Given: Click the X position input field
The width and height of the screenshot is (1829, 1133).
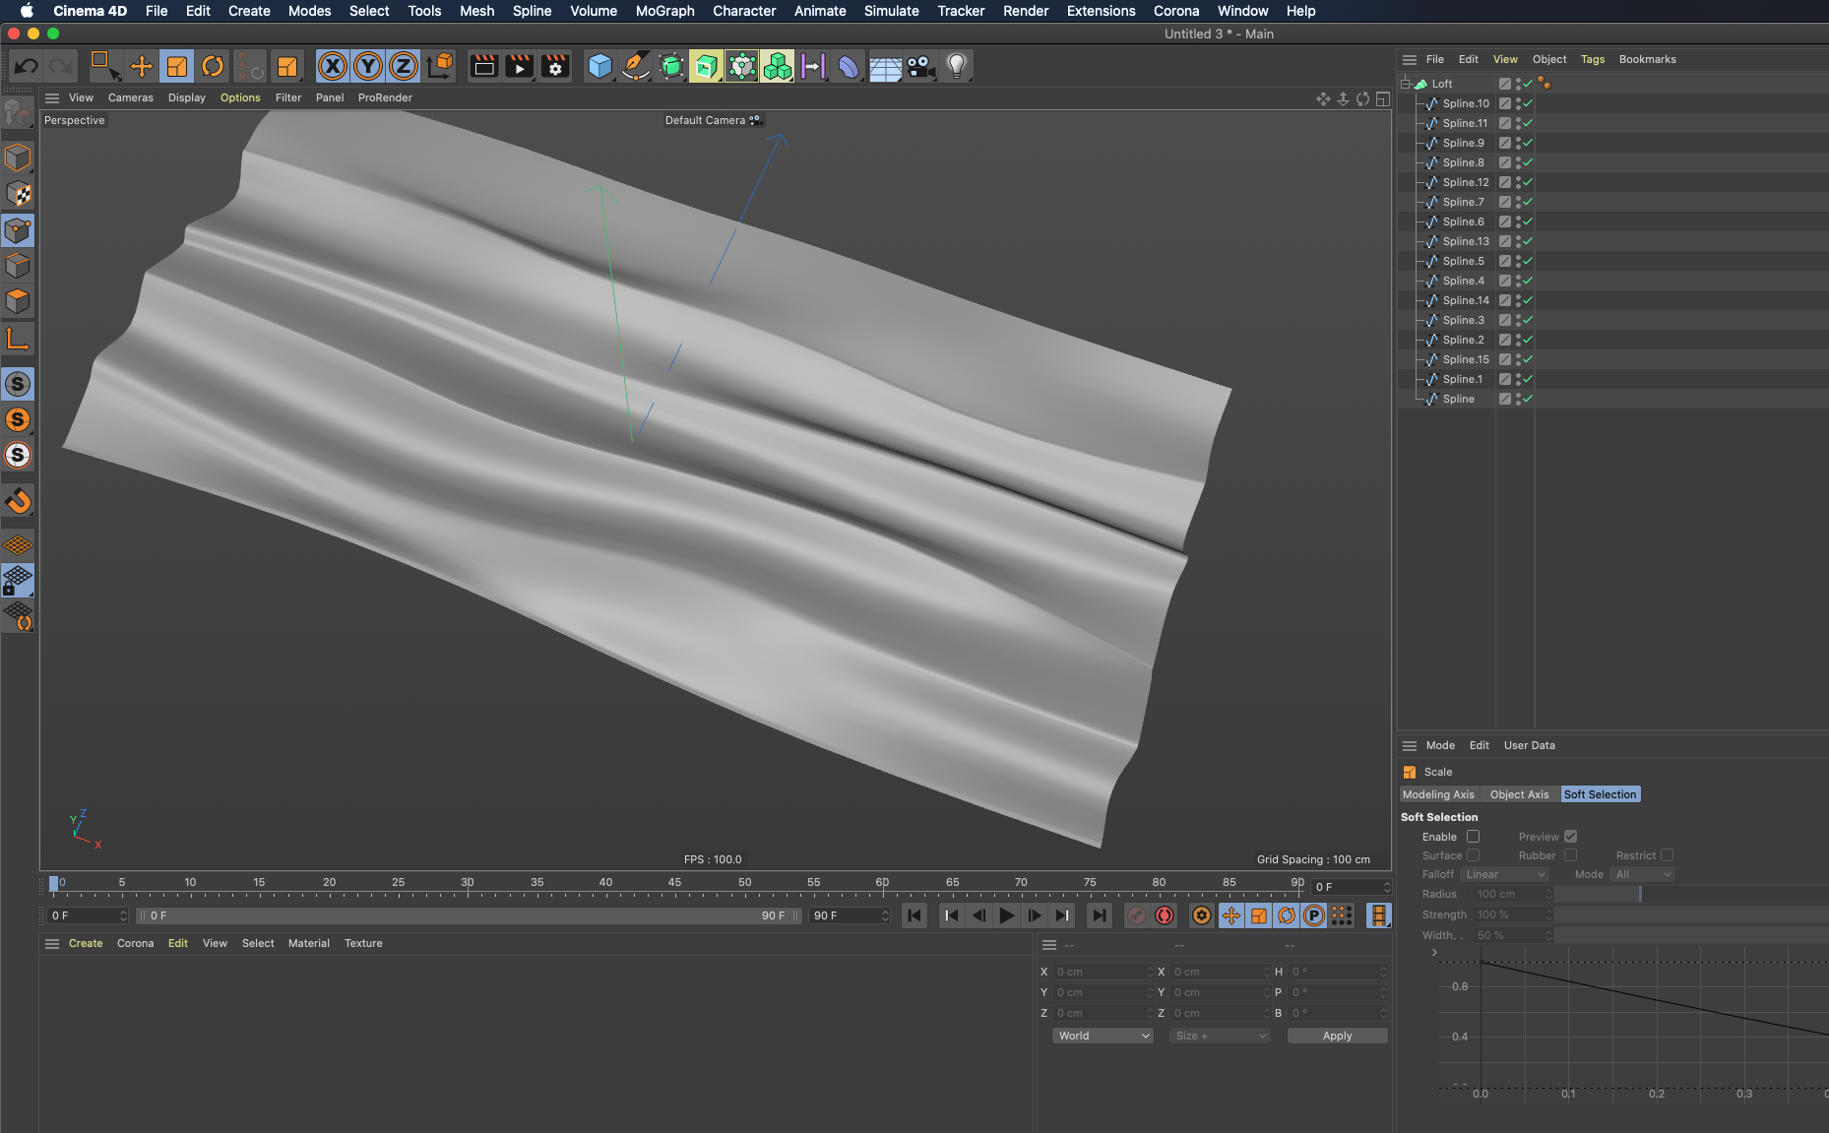Looking at the screenshot, I should 1103,972.
